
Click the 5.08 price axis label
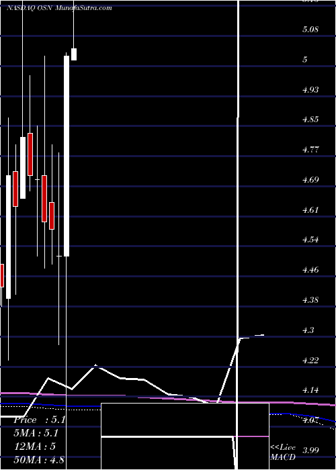310,30
